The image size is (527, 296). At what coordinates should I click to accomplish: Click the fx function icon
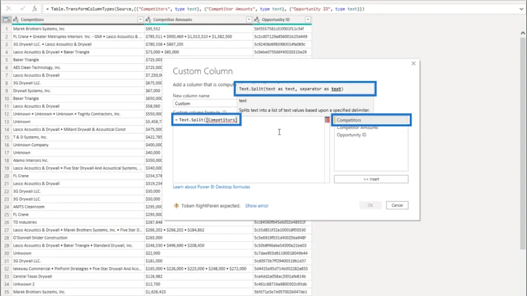pos(35,9)
